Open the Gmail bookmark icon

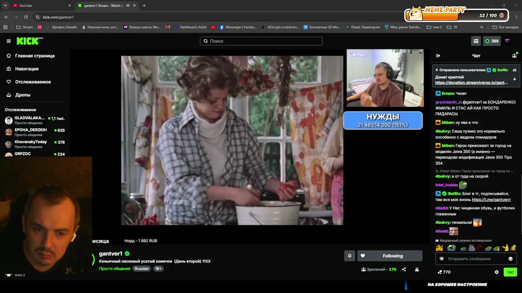[x=168, y=27]
